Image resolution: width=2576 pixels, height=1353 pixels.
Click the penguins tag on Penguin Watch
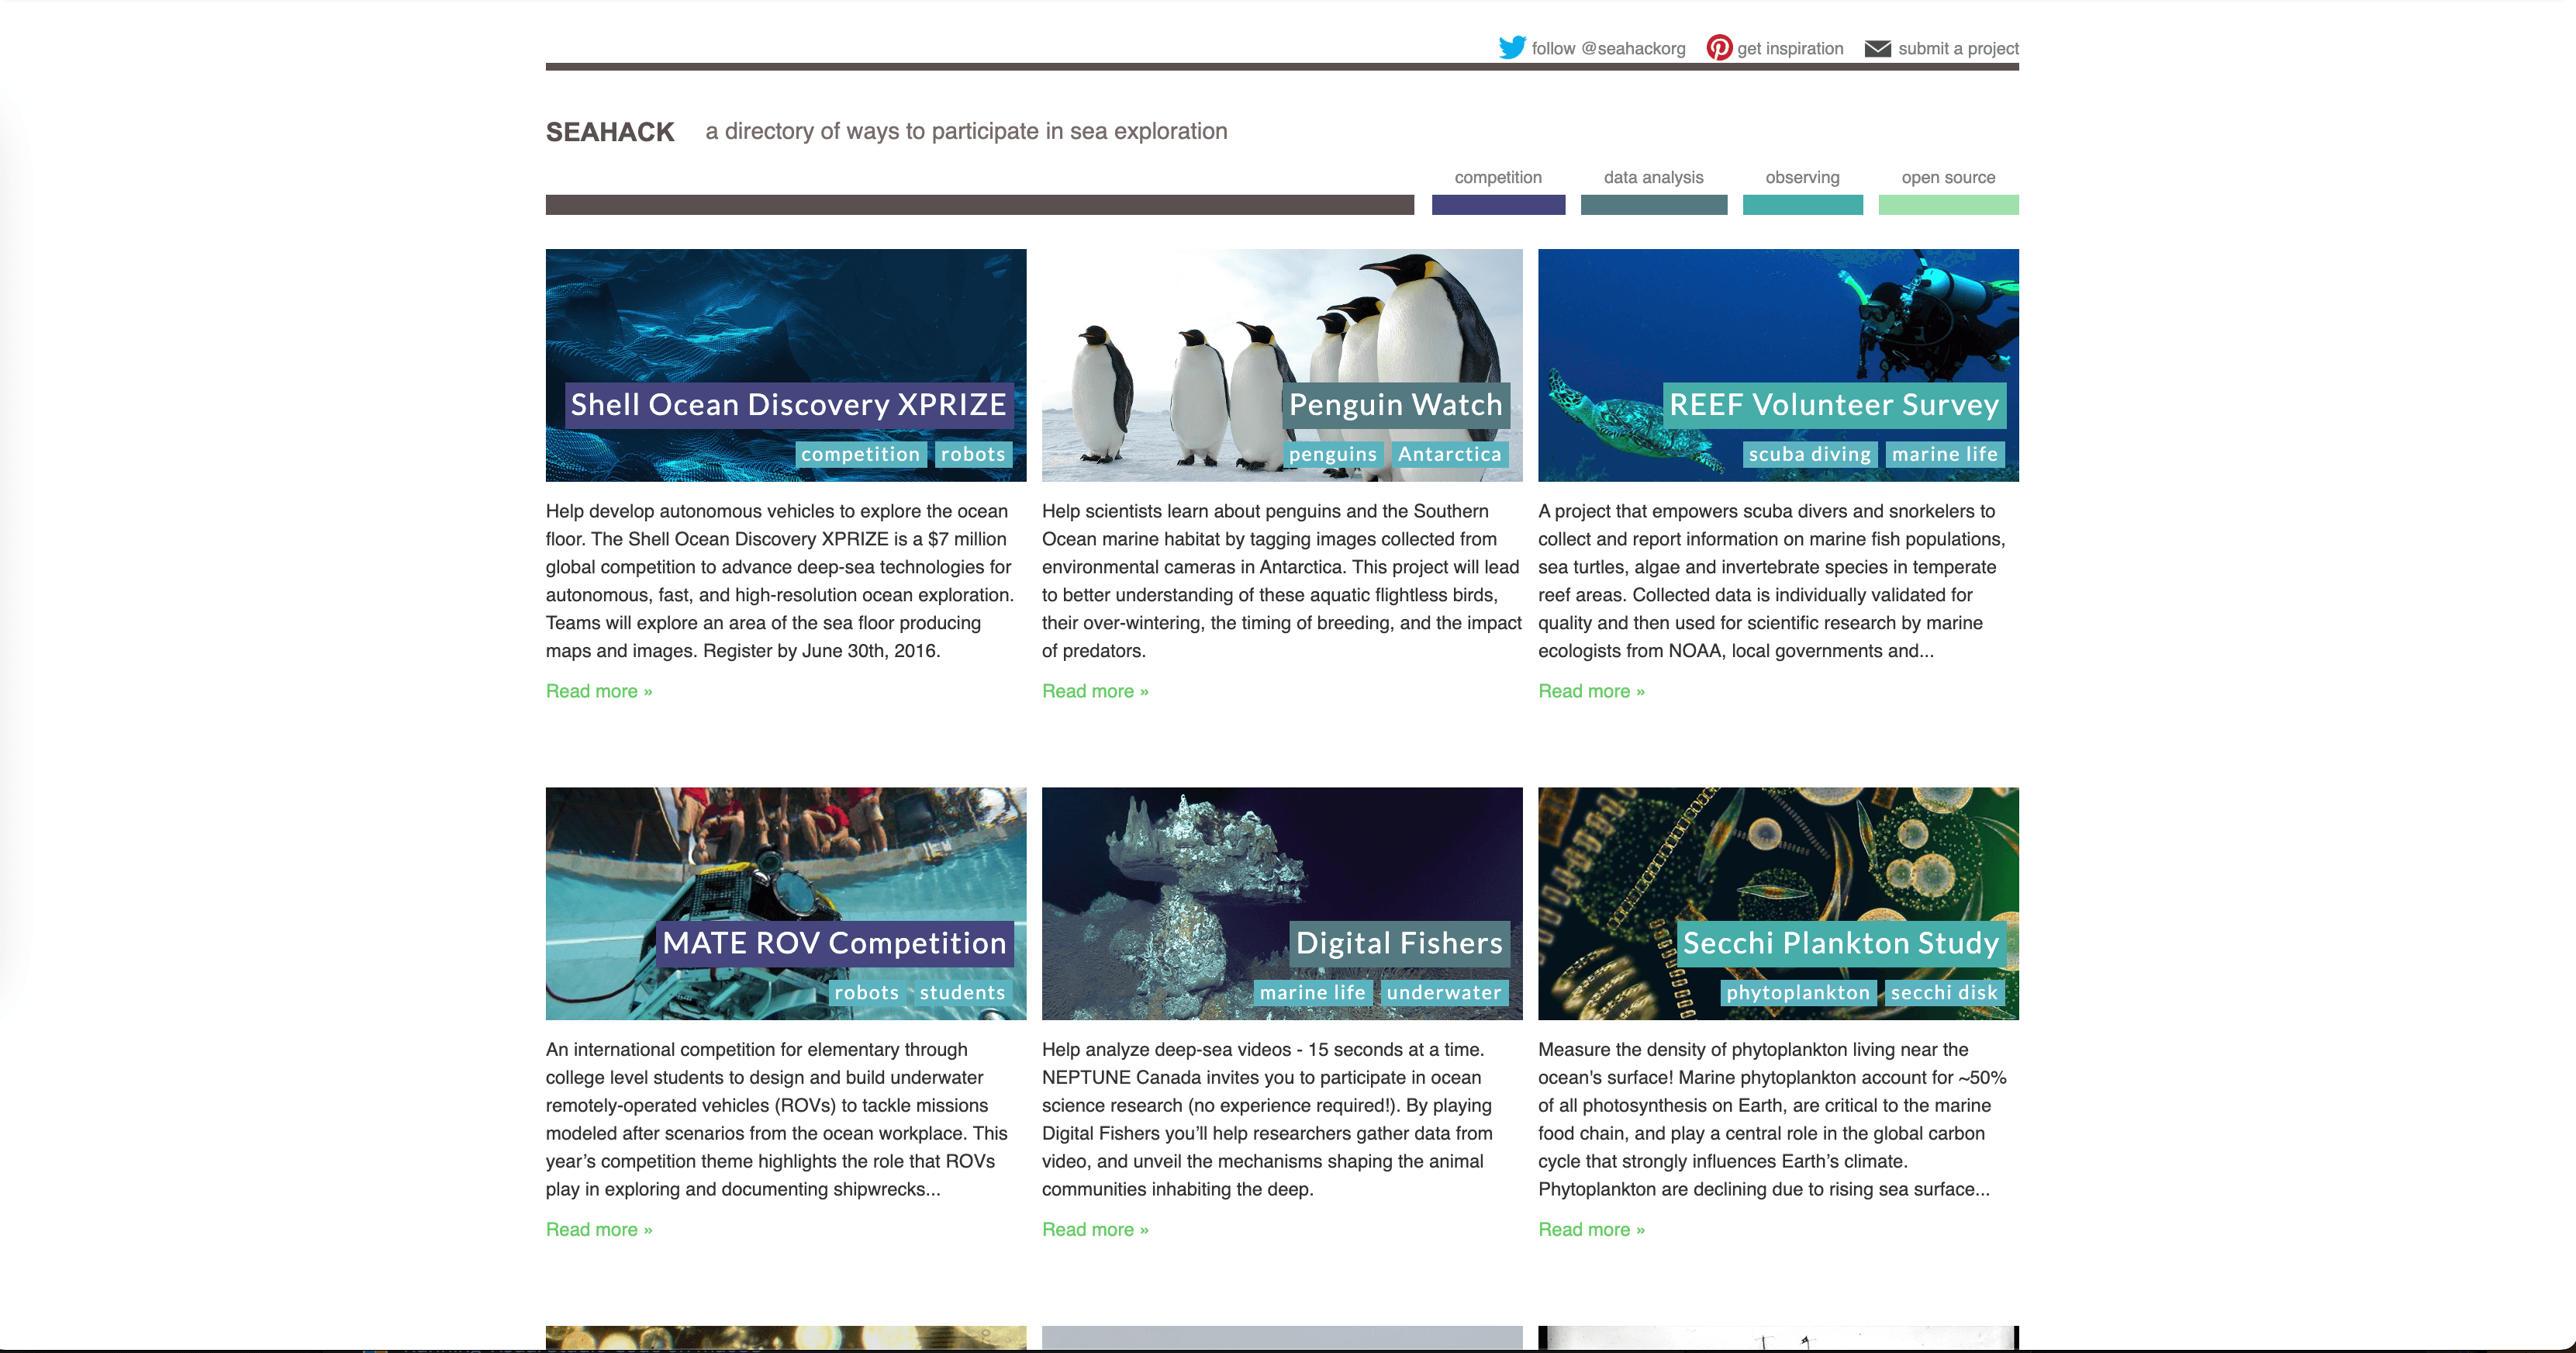(x=1332, y=455)
